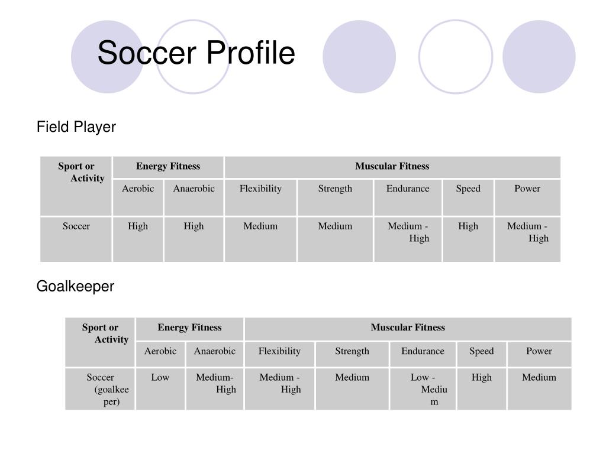
Task: Click the hollow outlined circle at top right
Action: coord(456,57)
